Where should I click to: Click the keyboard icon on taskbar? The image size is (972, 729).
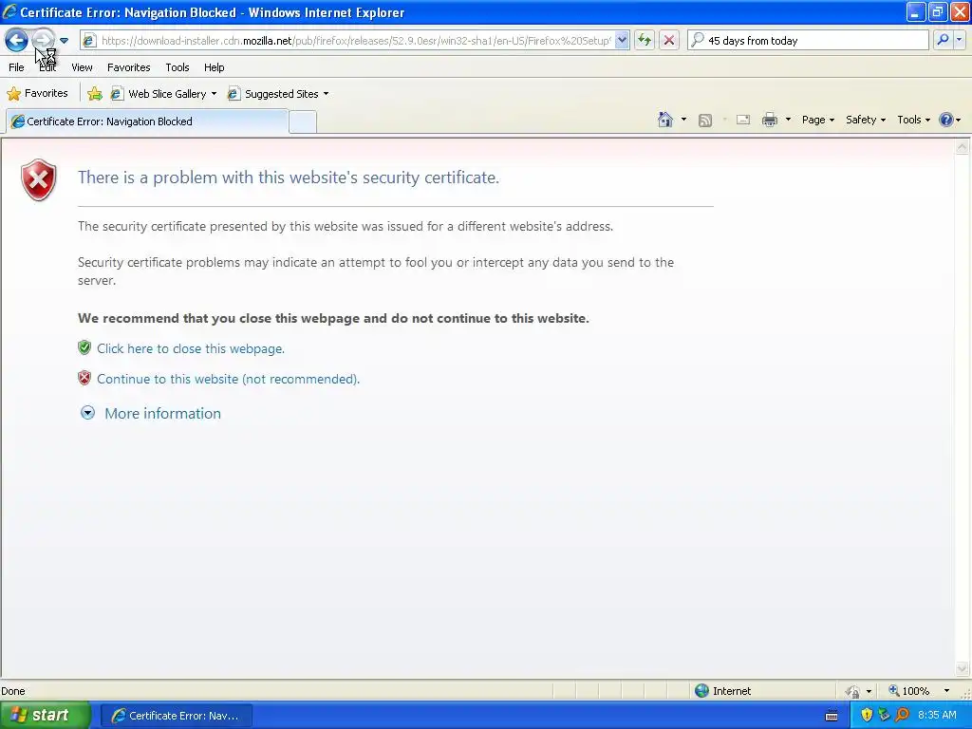pos(832,716)
